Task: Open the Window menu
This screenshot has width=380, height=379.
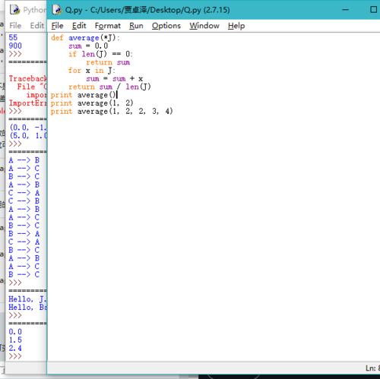Action: point(204,26)
